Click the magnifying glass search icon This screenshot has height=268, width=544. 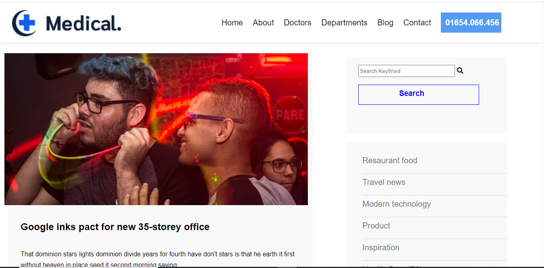pyautogui.click(x=460, y=71)
